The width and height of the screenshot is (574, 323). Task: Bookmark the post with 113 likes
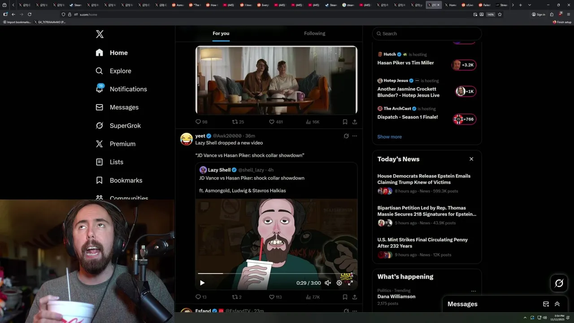[x=345, y=297]
